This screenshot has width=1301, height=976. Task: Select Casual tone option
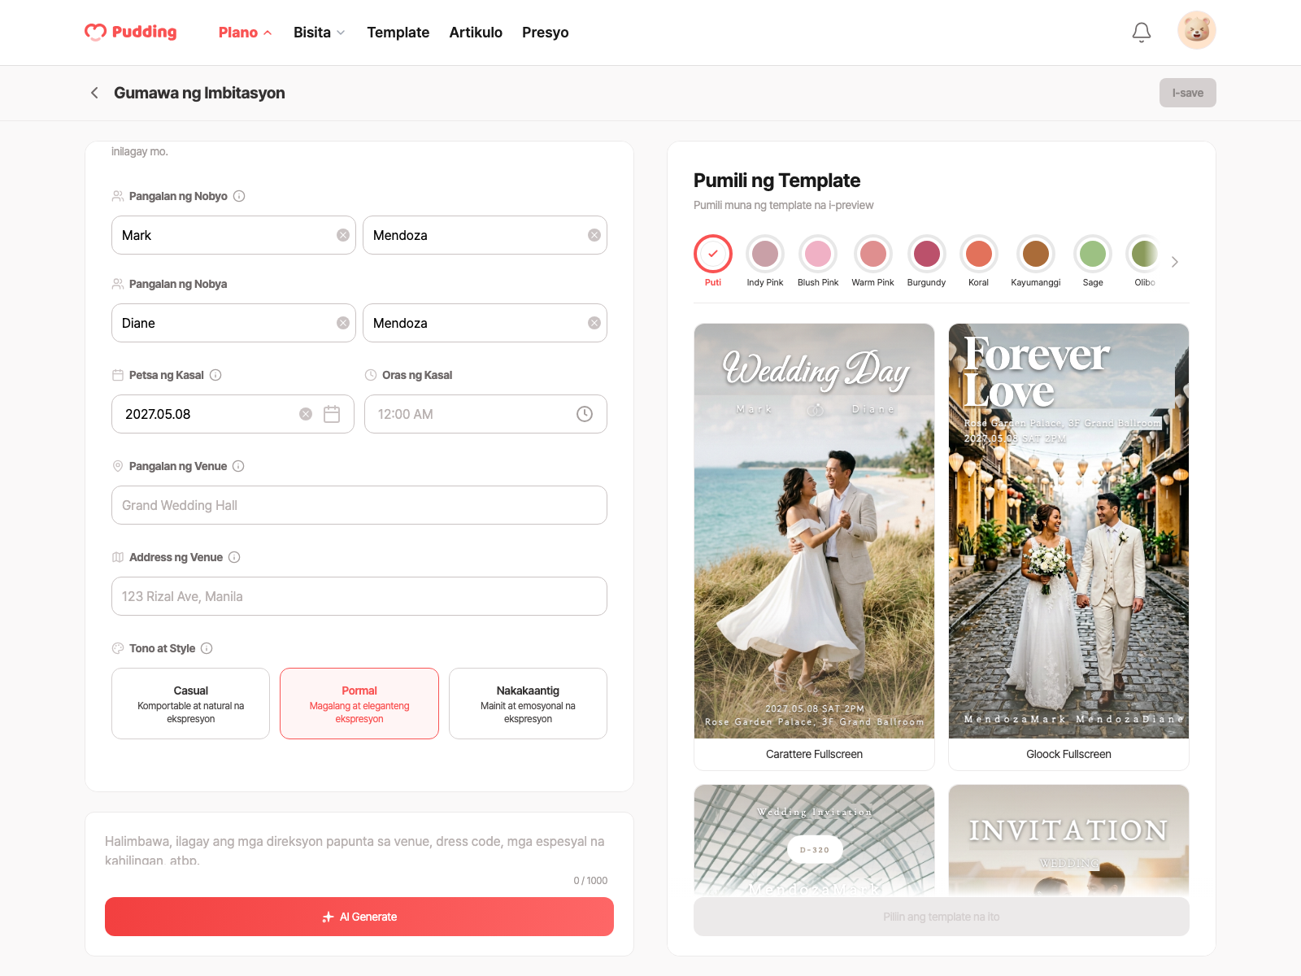(x=190, y=704)
